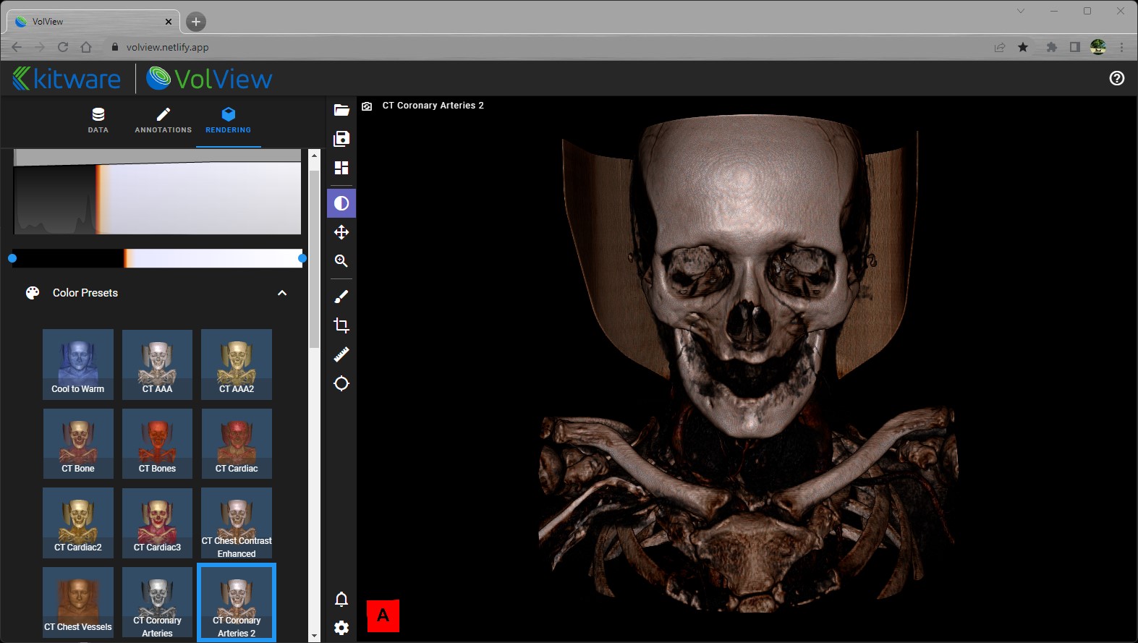Open the browser profile avatar
Image resolution: width=1138 pixels, height=643 pixels.
click(1098, 47)
